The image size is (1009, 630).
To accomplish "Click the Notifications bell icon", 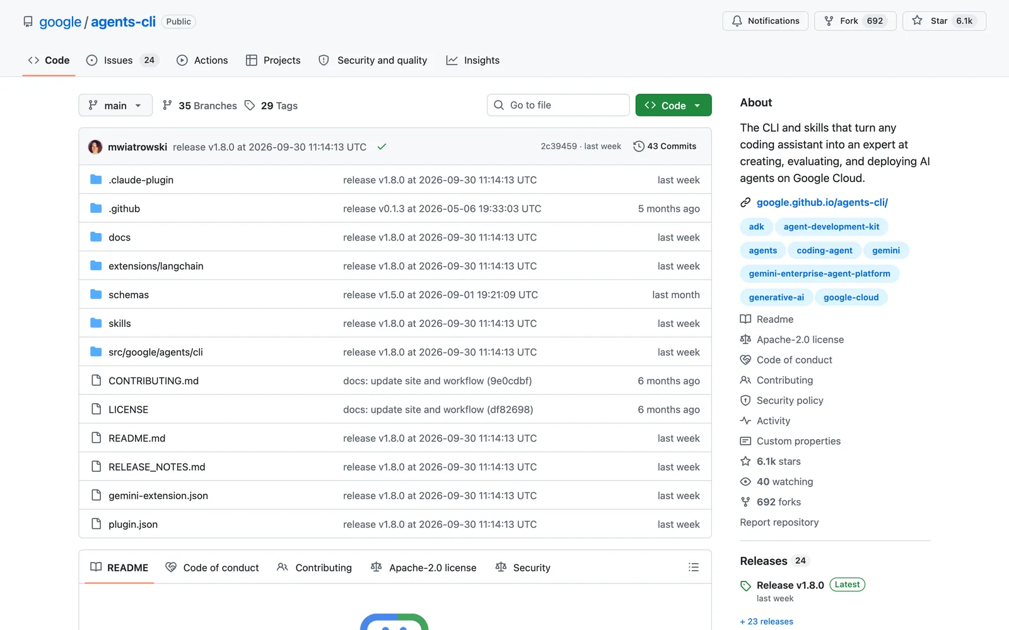I will click(737, 21).
